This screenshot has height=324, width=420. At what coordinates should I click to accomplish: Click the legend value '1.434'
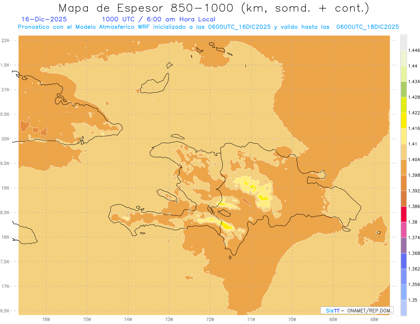click(414, 81)
